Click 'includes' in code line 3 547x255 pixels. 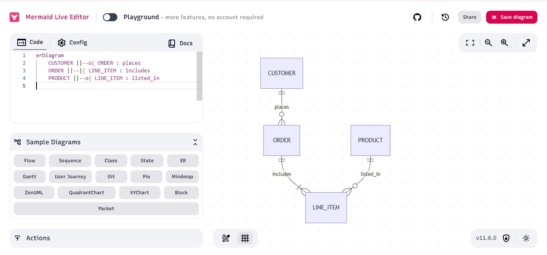pyautogui.click(x=138, y=71)
